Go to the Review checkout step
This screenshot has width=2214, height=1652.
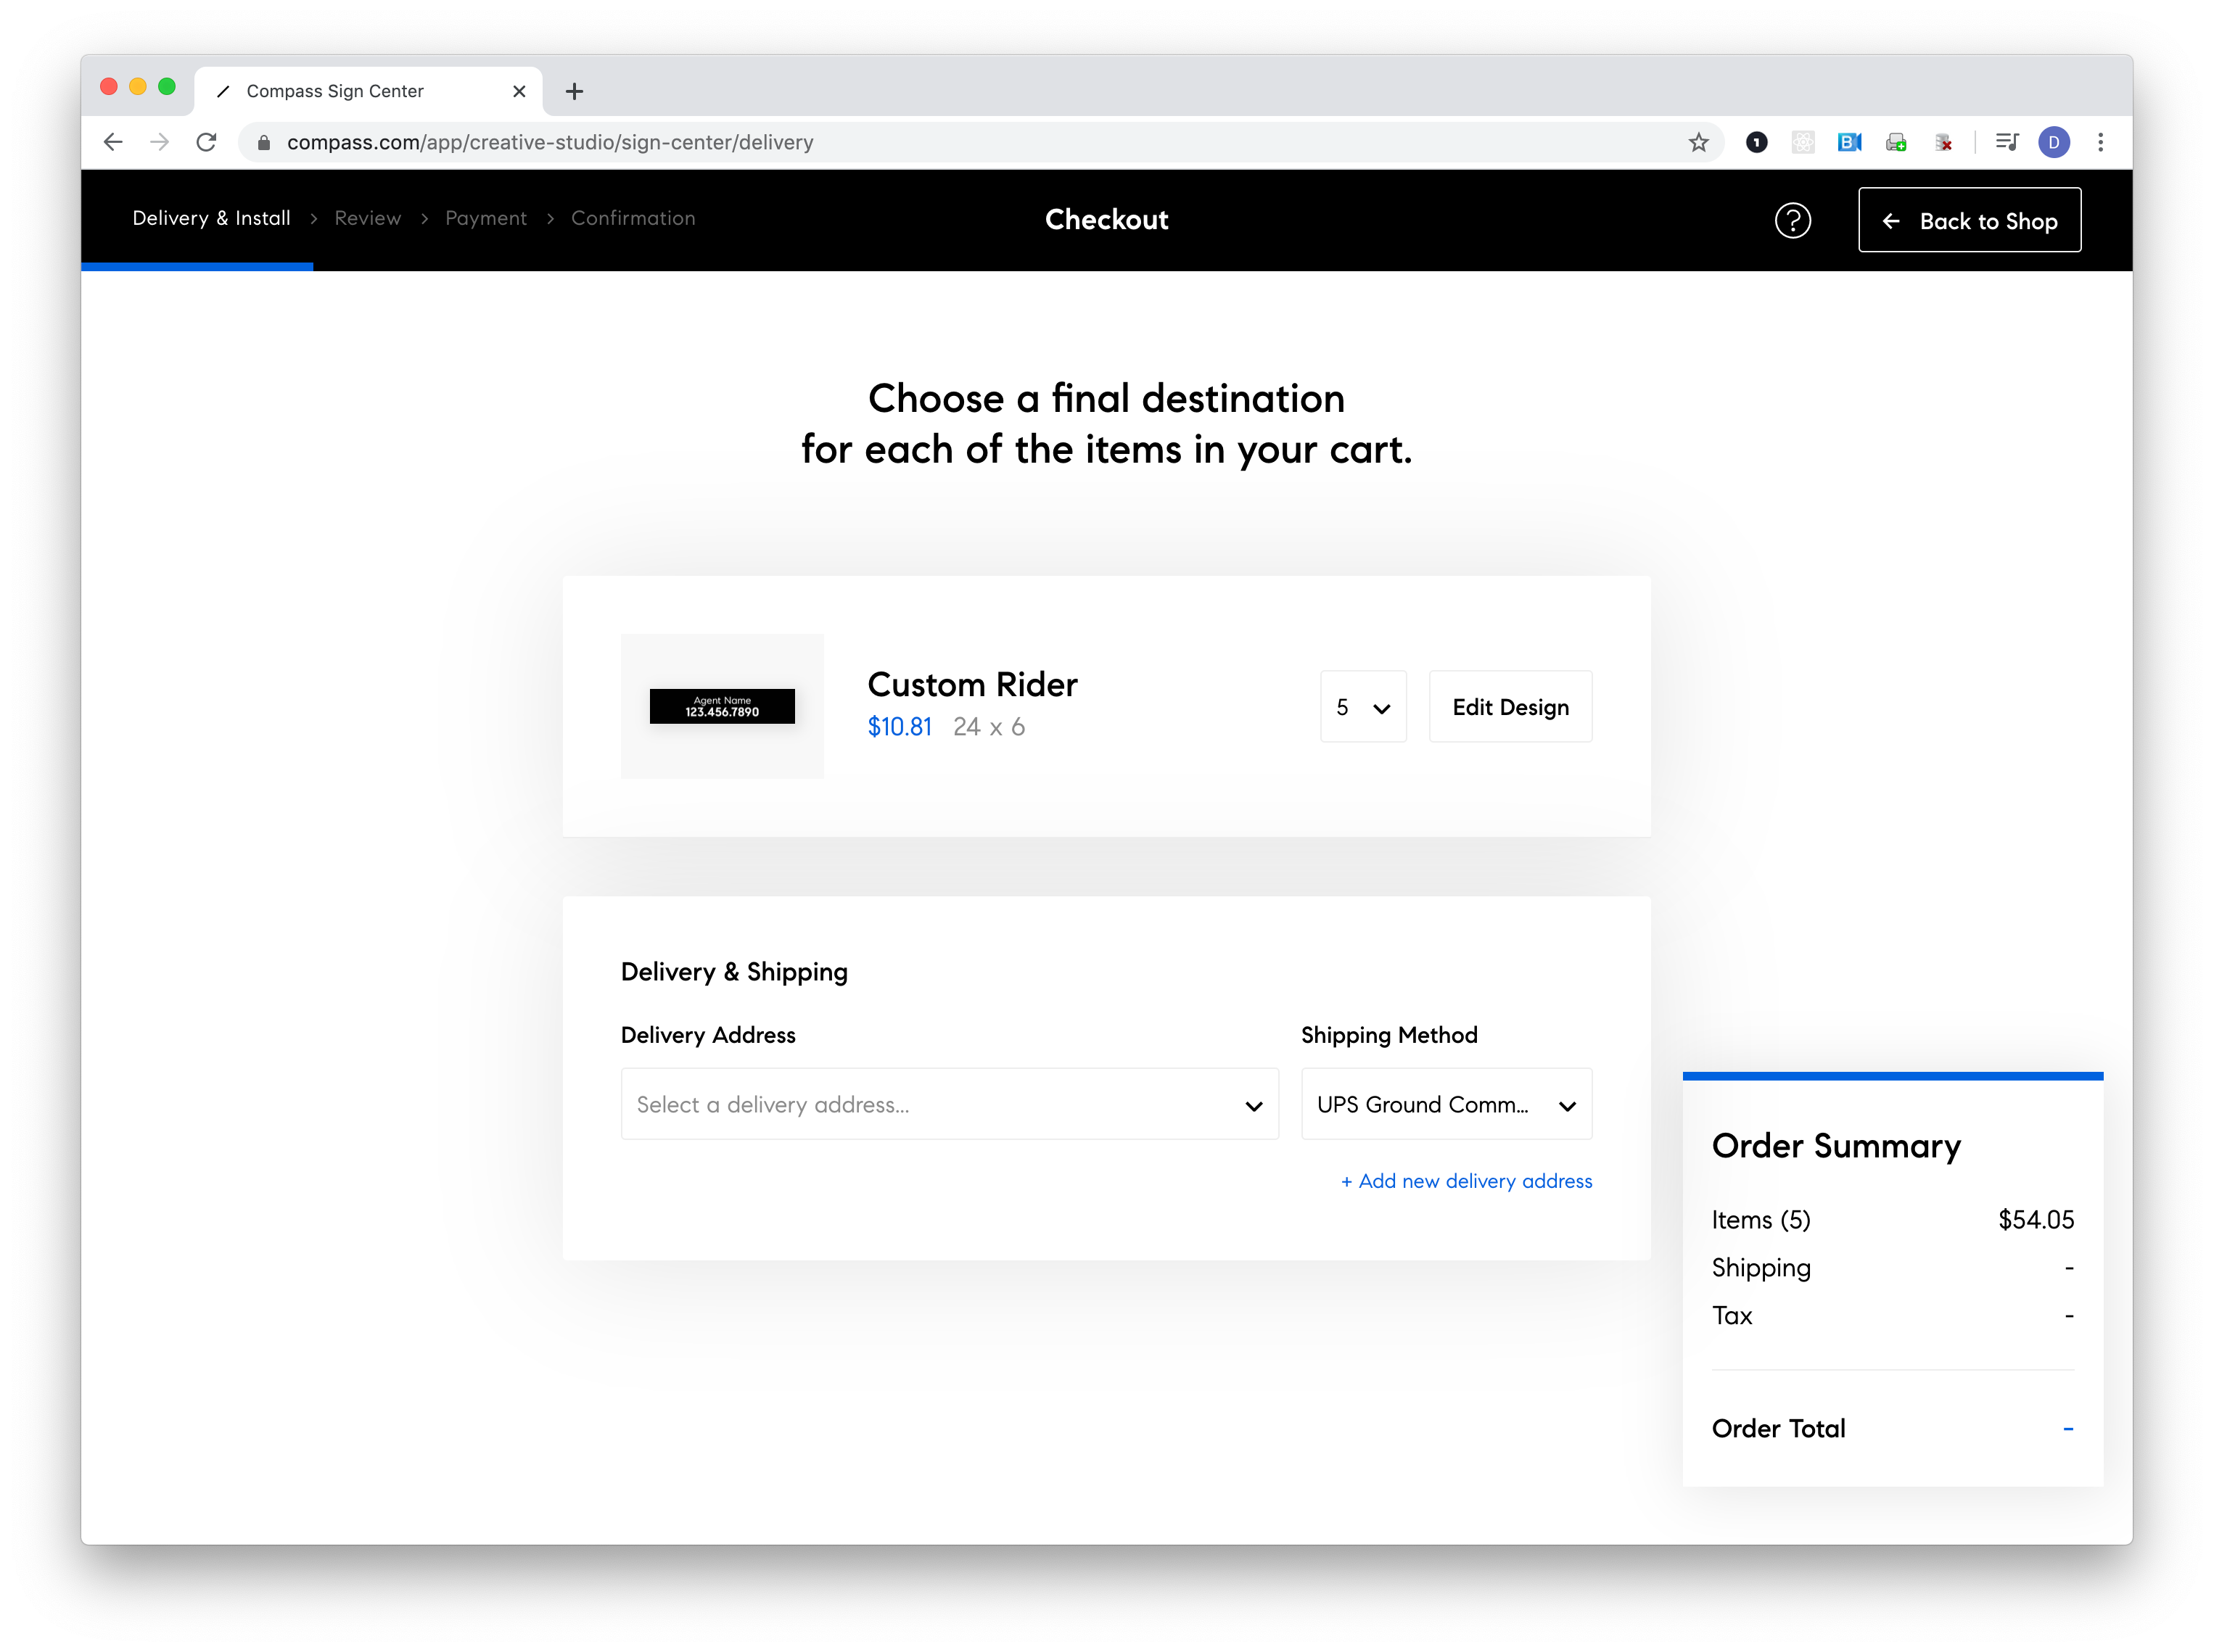367,218
